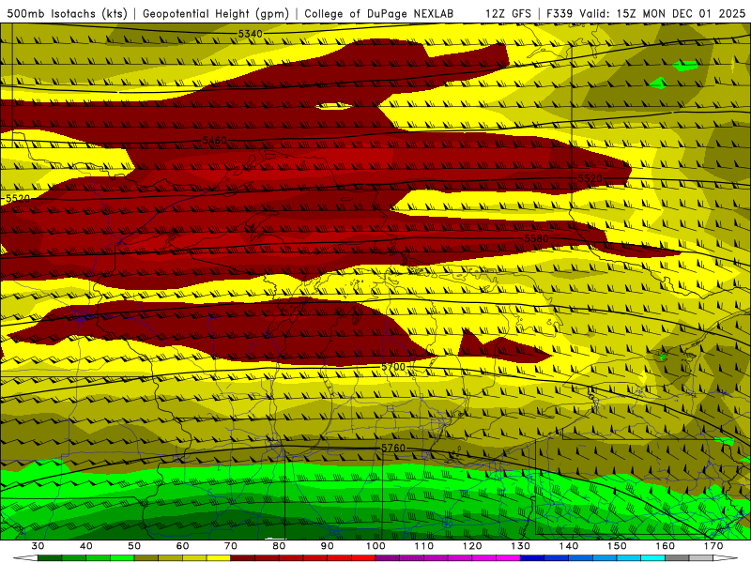
Task: Click the 60 value on the color scale
Action: click(x=182, y=546)
